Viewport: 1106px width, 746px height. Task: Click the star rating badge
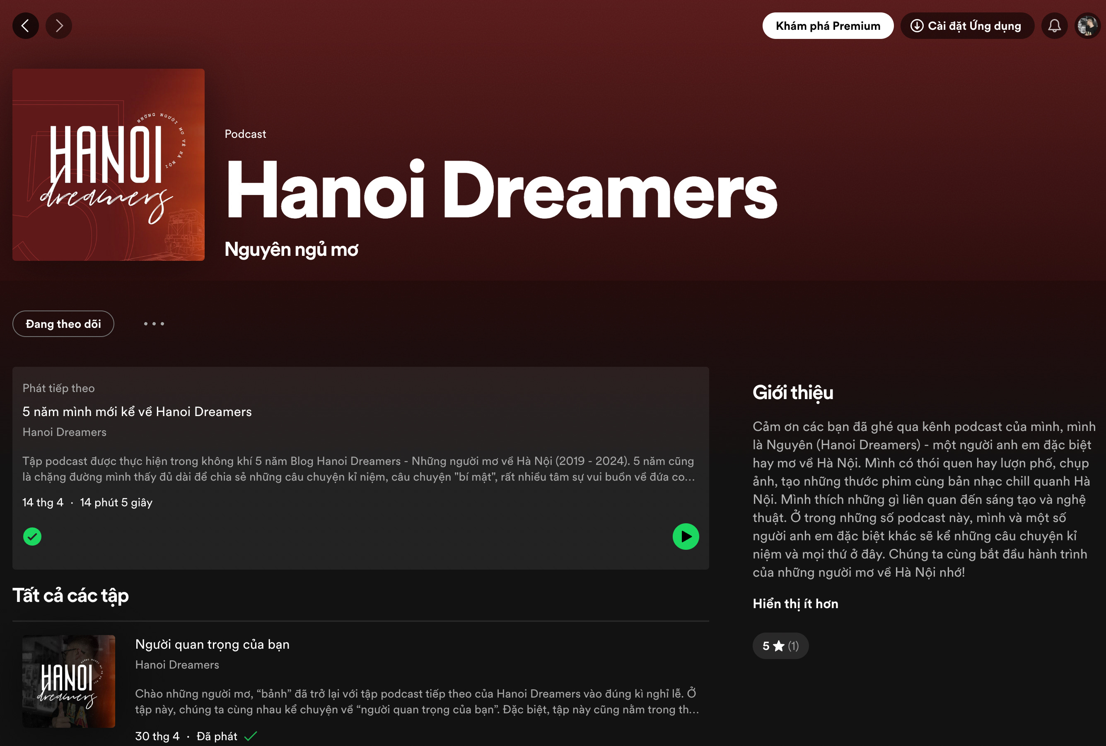point(780,646)
